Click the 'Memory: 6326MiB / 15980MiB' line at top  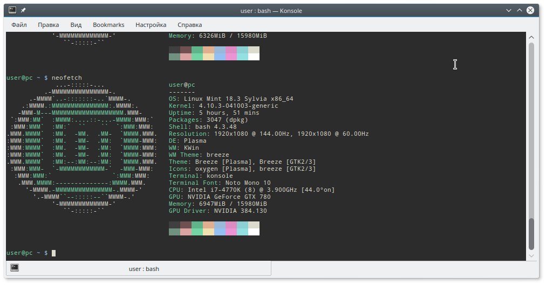click(x=217, y=36)
